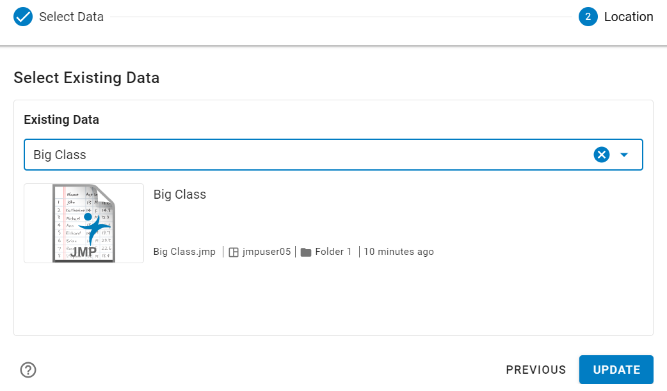Image resolution: width=667 pixels, height=391 pixels.
Task: Switch to the Location step
Action: point(629,17)
